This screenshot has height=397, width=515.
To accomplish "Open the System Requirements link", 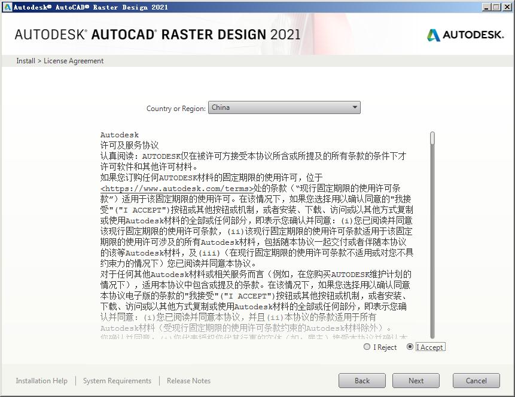I will (x=117, y=381).
